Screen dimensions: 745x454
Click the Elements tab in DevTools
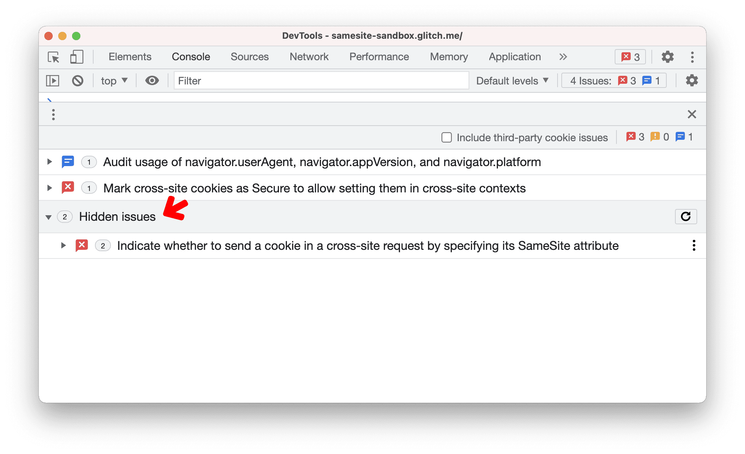[129, 57]
